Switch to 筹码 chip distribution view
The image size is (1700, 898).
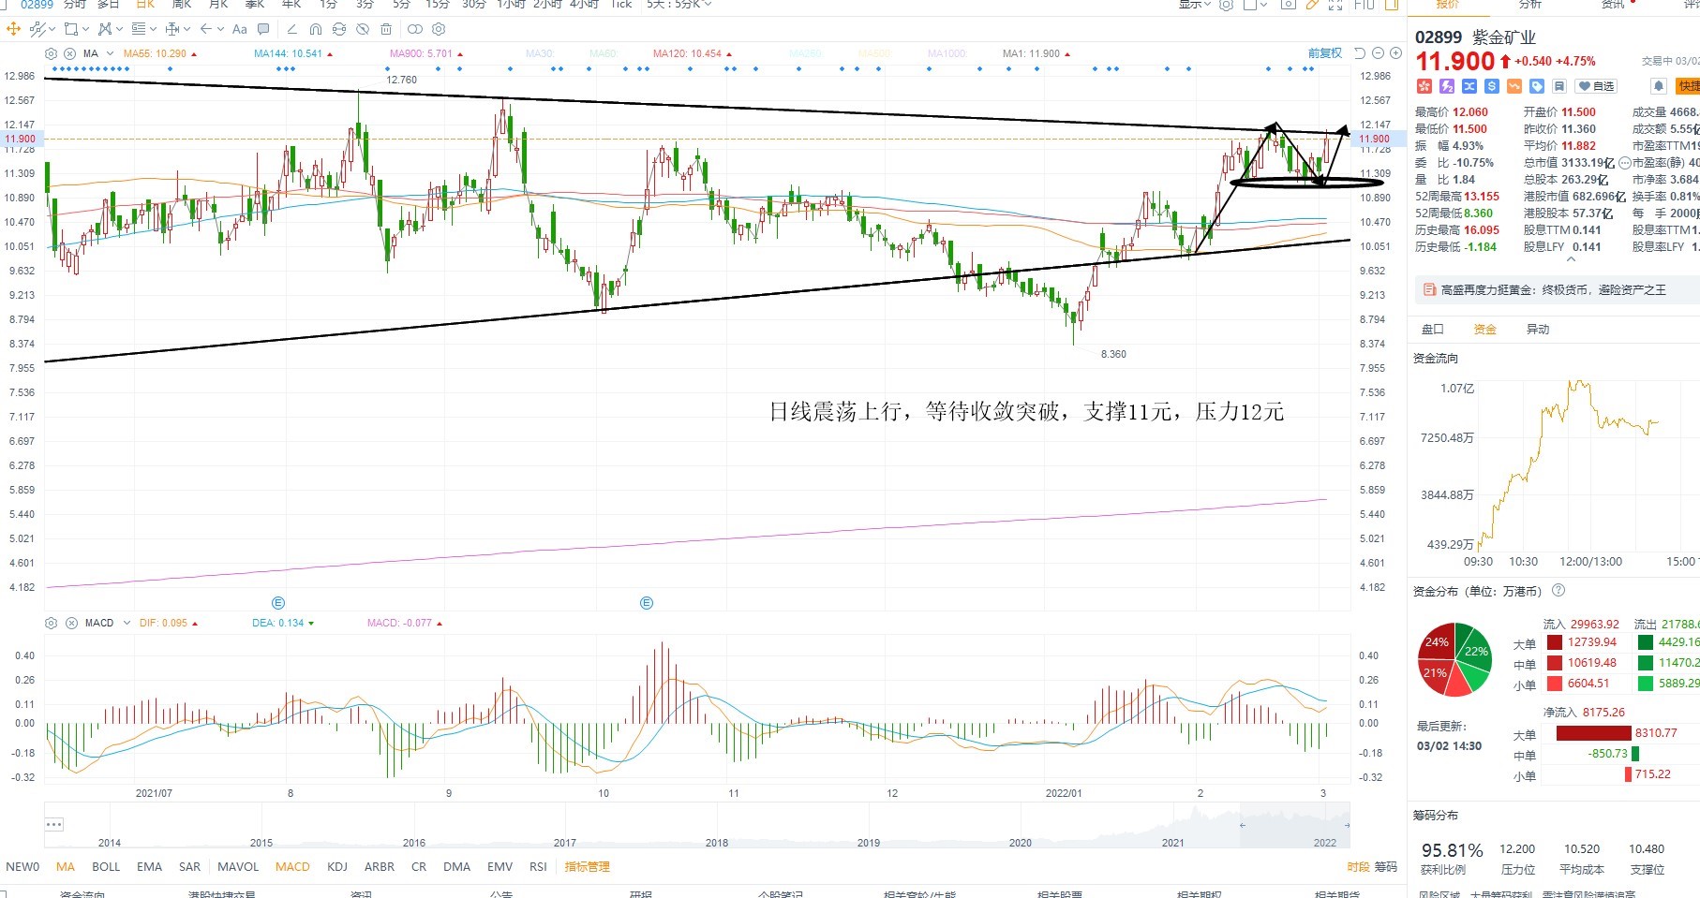[1384, 867]
